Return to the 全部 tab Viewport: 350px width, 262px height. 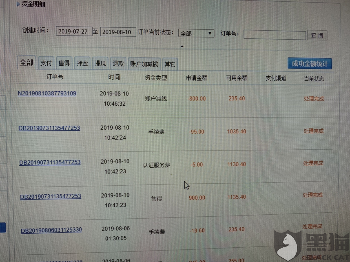26,63
